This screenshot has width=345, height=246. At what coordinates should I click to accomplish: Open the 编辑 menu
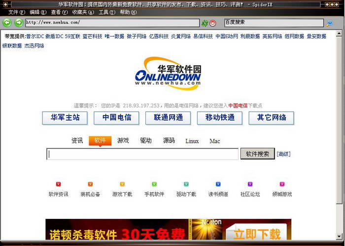point(38,12)
